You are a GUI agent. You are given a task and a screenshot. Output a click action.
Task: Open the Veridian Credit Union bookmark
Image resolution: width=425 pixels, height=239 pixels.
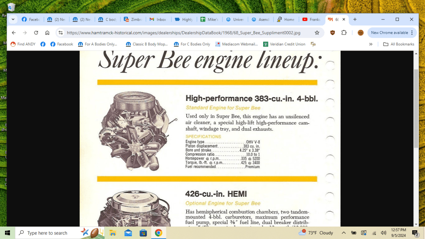click(284, 44)
